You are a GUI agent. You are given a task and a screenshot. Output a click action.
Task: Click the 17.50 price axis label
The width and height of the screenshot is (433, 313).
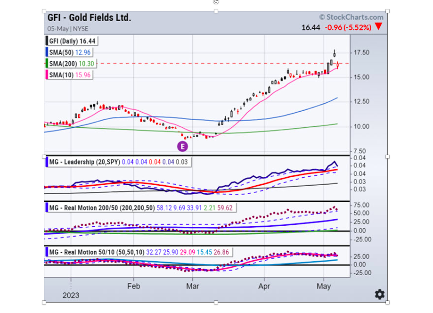coord(361,52)
